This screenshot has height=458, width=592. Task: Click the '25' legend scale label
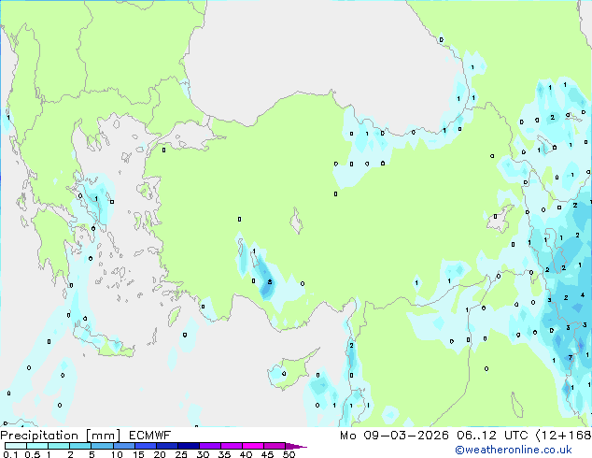(181, 454)
